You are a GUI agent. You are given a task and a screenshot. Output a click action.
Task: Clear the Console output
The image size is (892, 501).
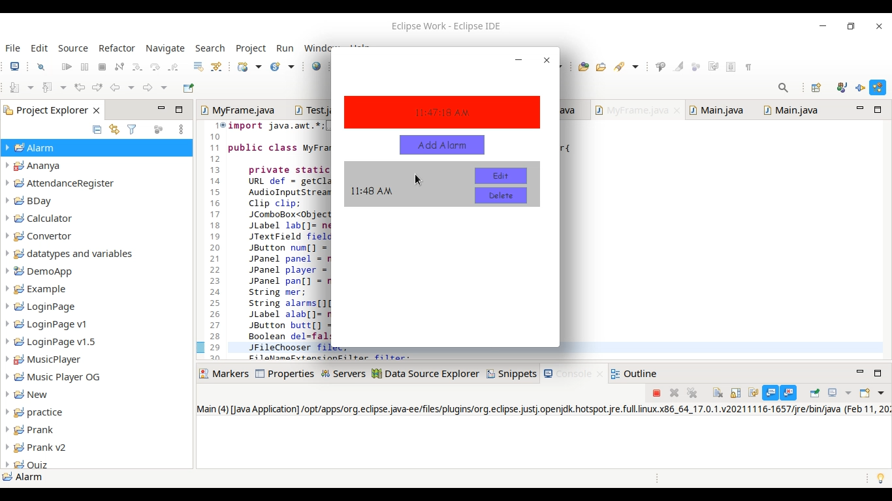pyautogui.click(x=716, y=393)
